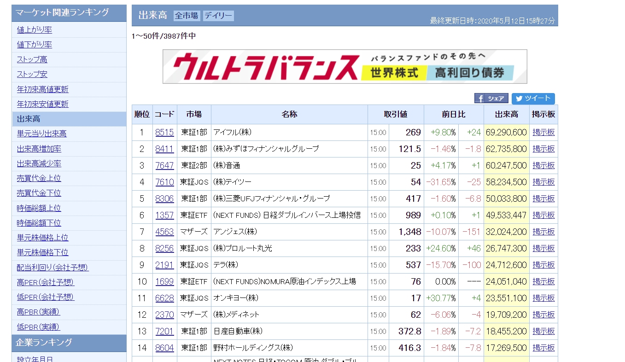Screen dimensions: 625x362
Task: Open 低PBR(実績) ranking
Action: click(x=39, y=327)
